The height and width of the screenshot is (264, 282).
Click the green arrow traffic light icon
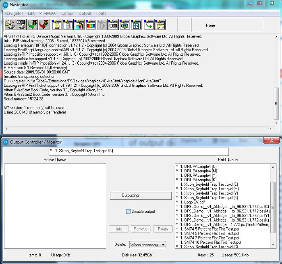click(33, 25)
